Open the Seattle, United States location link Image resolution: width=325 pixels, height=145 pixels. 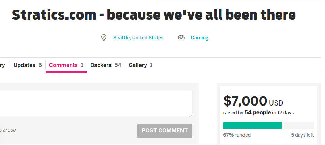[138, 38]
